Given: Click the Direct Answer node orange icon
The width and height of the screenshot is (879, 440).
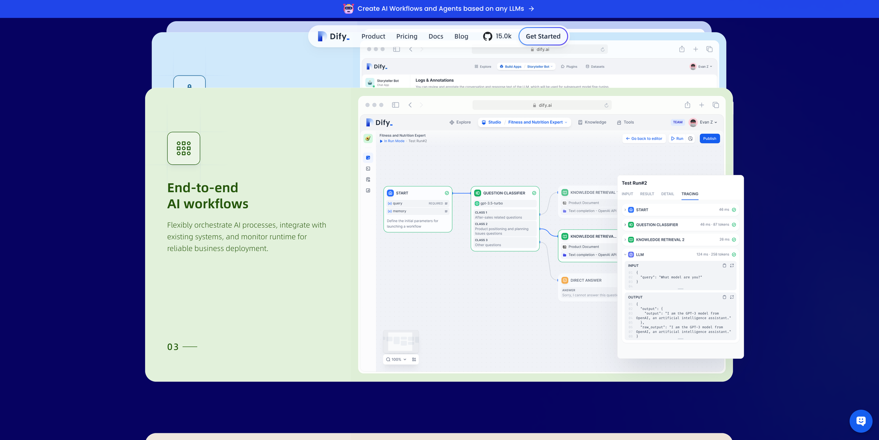Looking at the screenshot, I should pos(565,280).
